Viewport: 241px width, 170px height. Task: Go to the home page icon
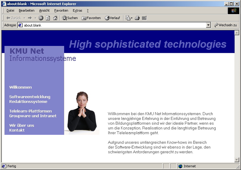[x=55, y=18]
